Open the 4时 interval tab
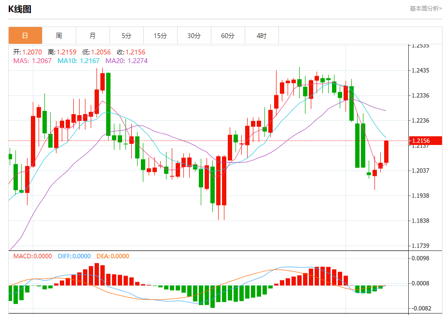The image size is (443, 315). point(262,36)
